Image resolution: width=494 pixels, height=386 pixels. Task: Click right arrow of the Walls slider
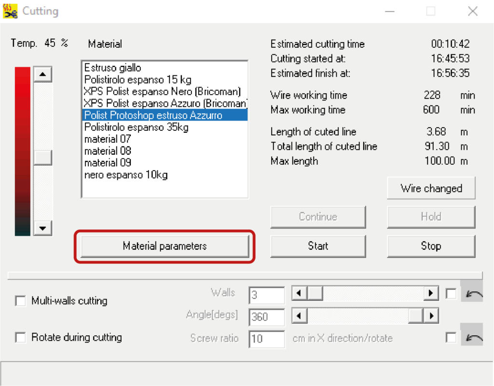[x=431, y=293]
